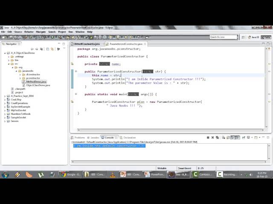The width and height of the screenshot is (273, 204).
Task: Select the .classpath file
Action: click(18, 89)
